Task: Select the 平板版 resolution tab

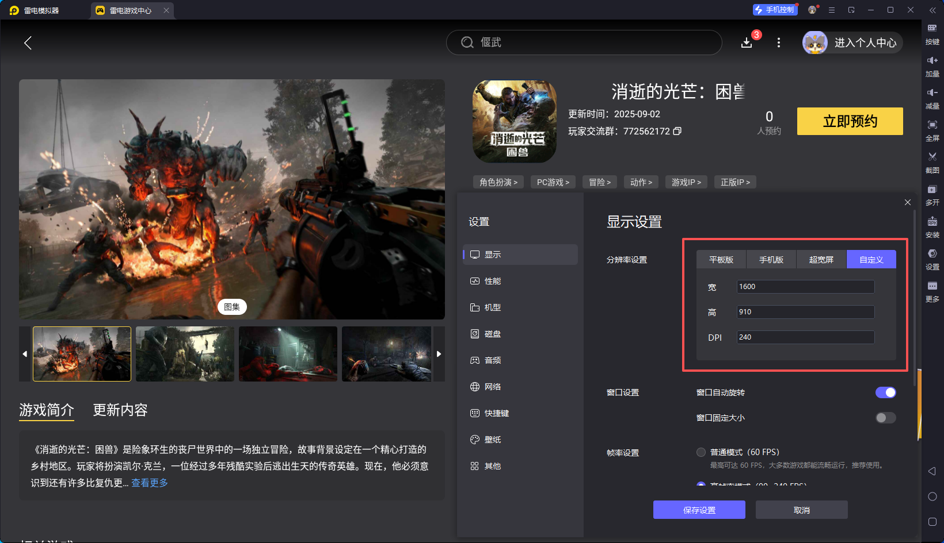Action: 721,260
